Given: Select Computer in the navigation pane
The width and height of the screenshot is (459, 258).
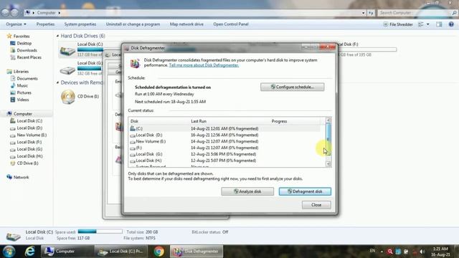Looking at the screenshot, I should (22, 114).
